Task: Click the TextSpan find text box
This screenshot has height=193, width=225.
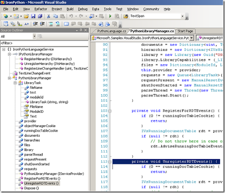Action: (155, 16)
